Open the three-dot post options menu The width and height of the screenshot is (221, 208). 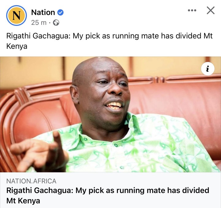click(192, 10)
